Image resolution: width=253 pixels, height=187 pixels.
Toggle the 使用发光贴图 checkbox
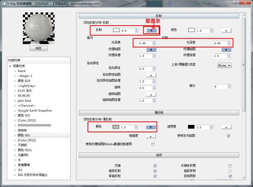click(229, 136)
